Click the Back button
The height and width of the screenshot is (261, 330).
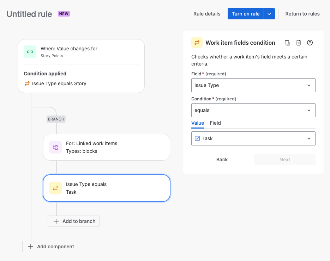coord(222,160)
